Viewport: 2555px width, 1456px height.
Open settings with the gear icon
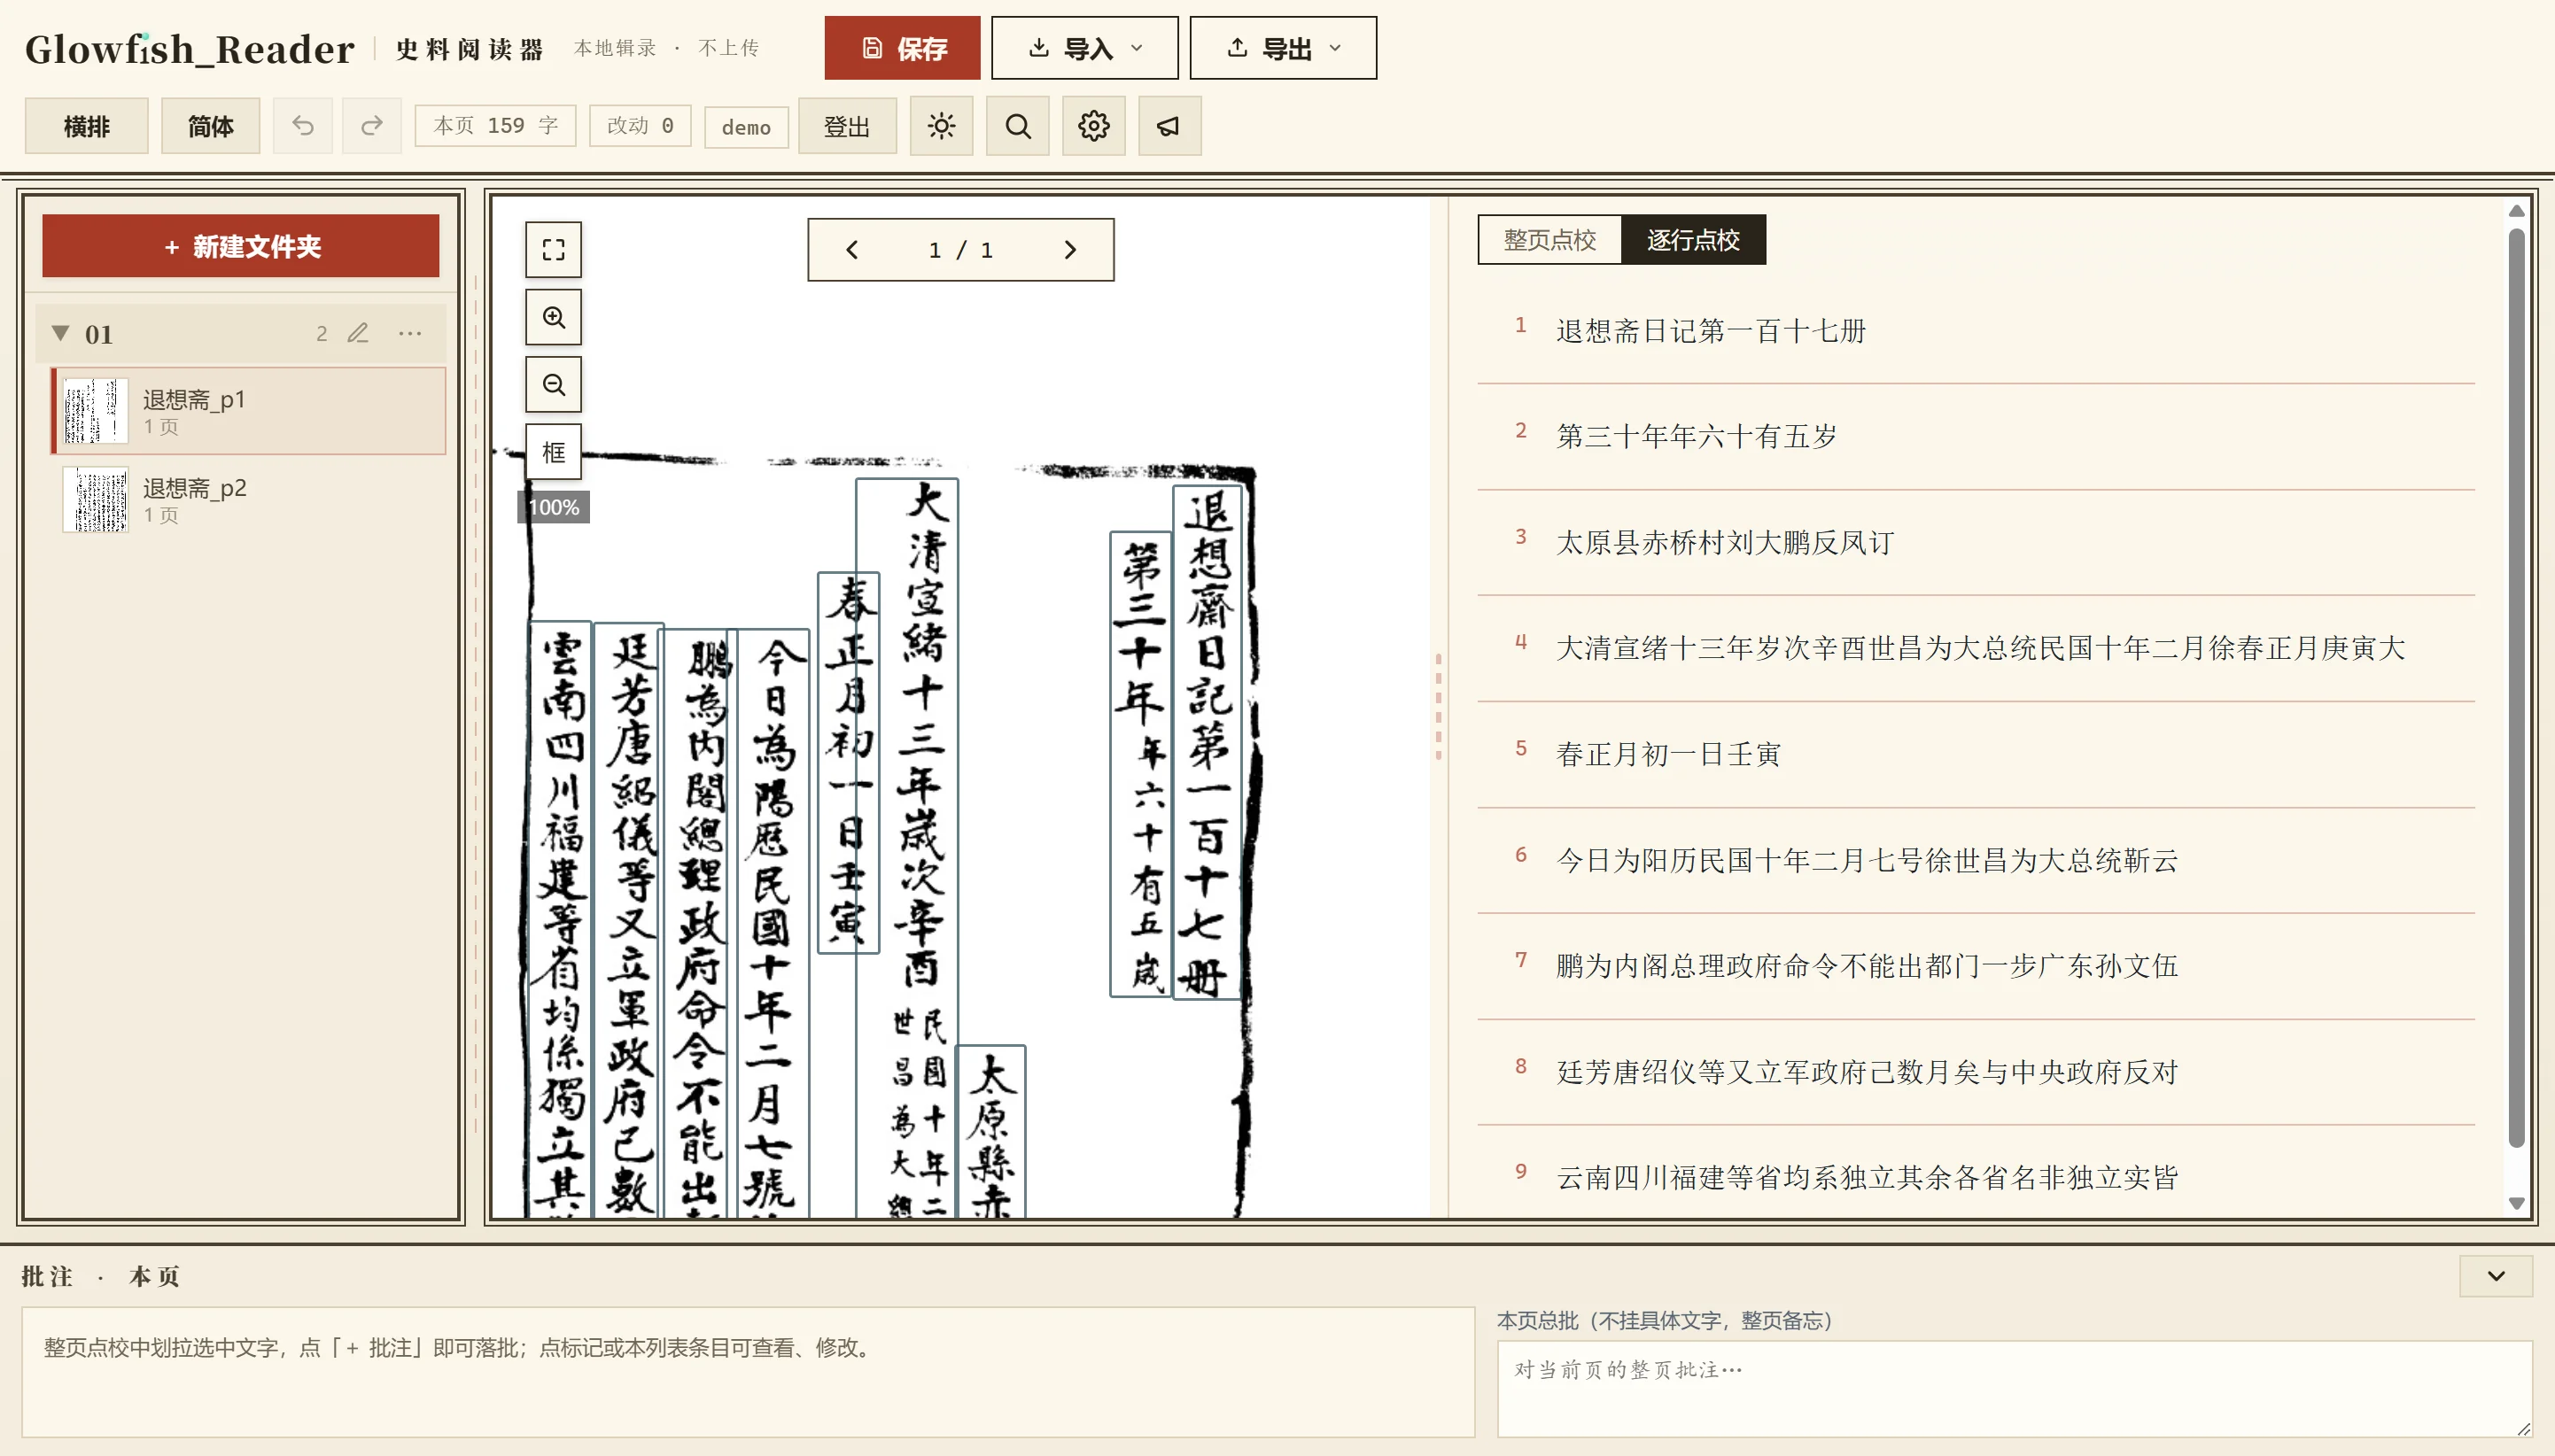pos(1093,126)
